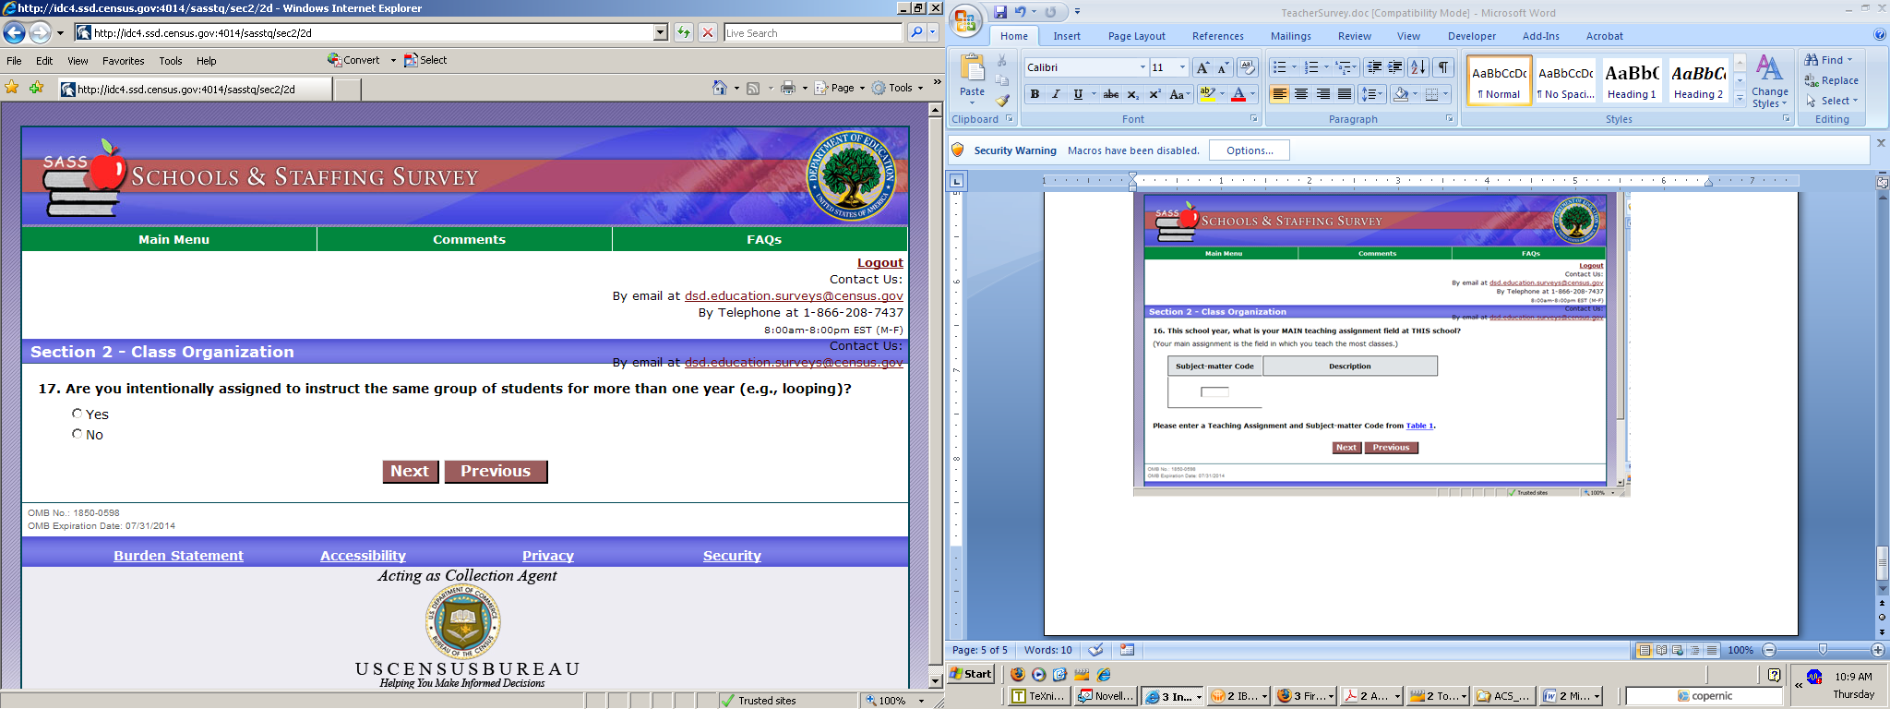The image size is (1890, 709).
Task: Apply Strikethrough formatting in Word ribbon
Action: (1111, 94)
